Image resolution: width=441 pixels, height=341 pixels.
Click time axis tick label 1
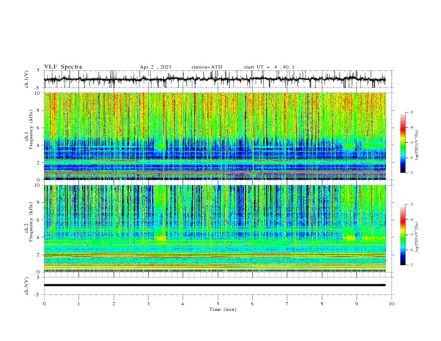click(79, 304)
